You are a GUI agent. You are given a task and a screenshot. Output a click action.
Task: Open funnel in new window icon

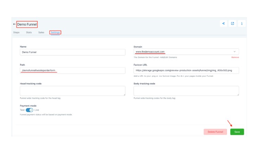click(233, 23)
